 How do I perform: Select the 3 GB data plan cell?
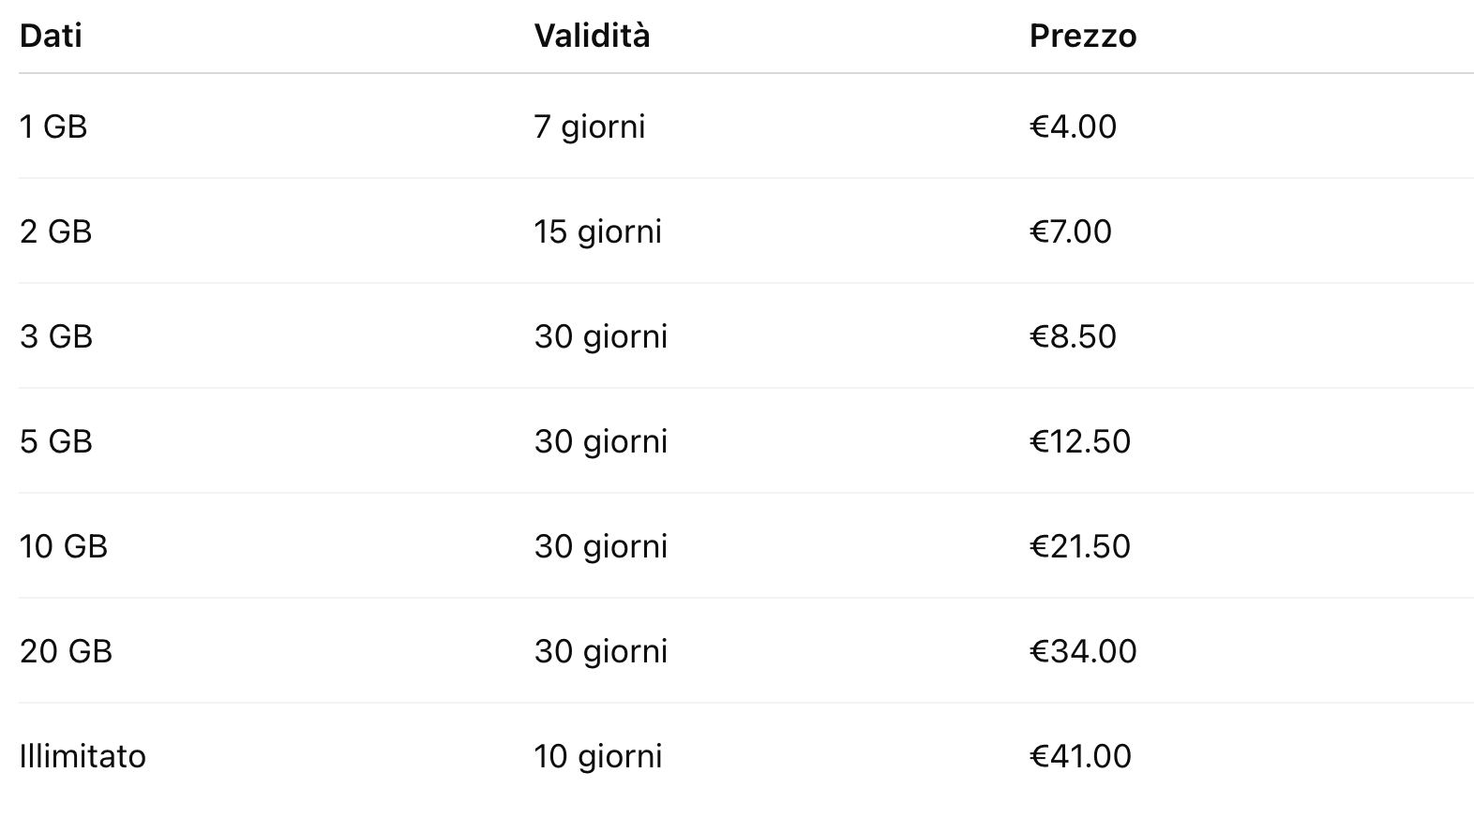click(x=56, y=336)
